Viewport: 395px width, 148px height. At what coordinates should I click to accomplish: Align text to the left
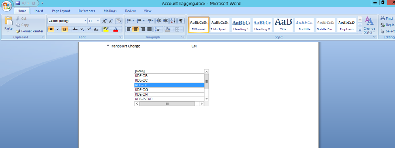coord(129,29)
